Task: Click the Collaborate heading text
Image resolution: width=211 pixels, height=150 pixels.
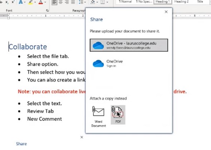Action: (x=28, y=47)
